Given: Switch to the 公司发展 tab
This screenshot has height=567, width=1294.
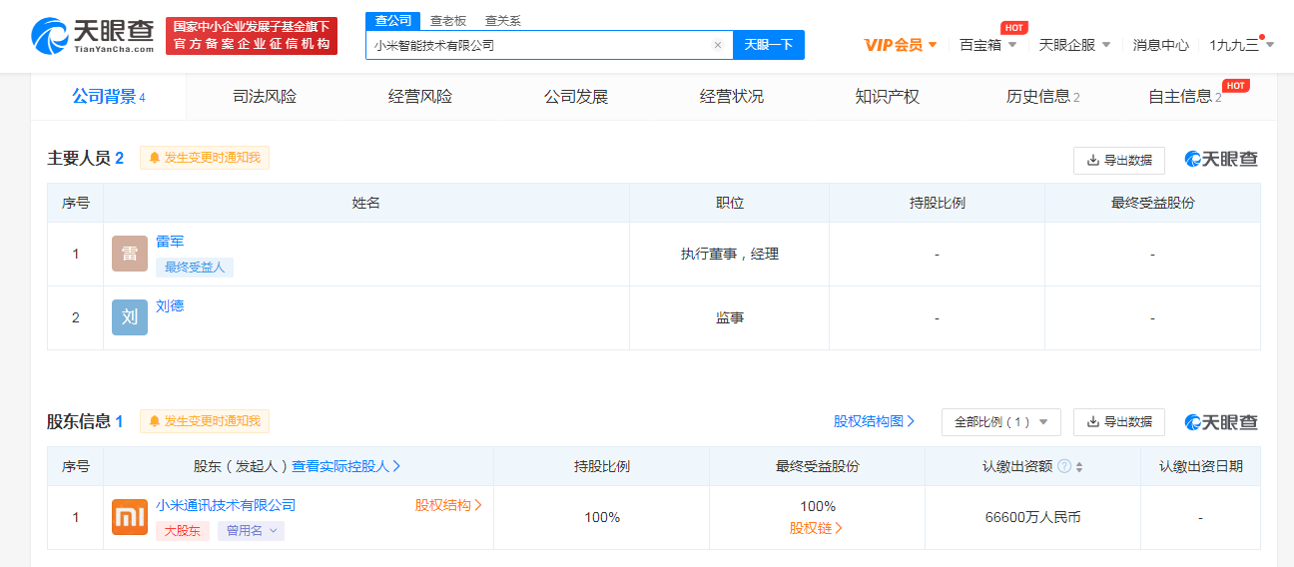Looking at the screenshot, I should click(576, 97).
